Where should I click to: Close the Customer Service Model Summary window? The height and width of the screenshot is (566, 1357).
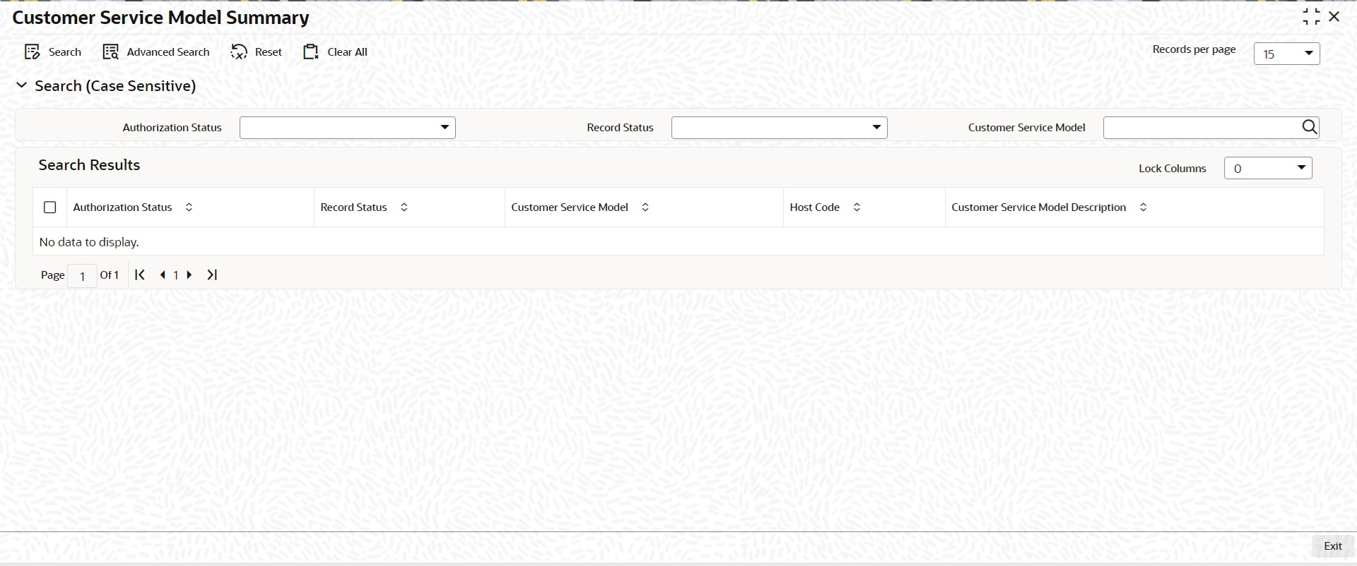(x=1334, y=16)
